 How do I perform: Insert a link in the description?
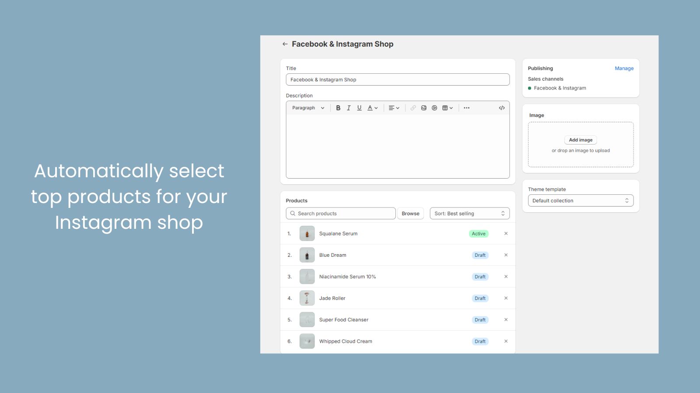[413, 108]
